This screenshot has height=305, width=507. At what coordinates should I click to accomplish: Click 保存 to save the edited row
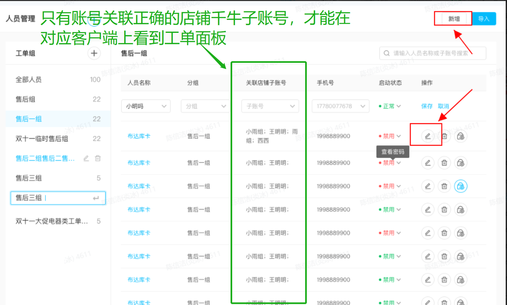(x=427, y=106)
